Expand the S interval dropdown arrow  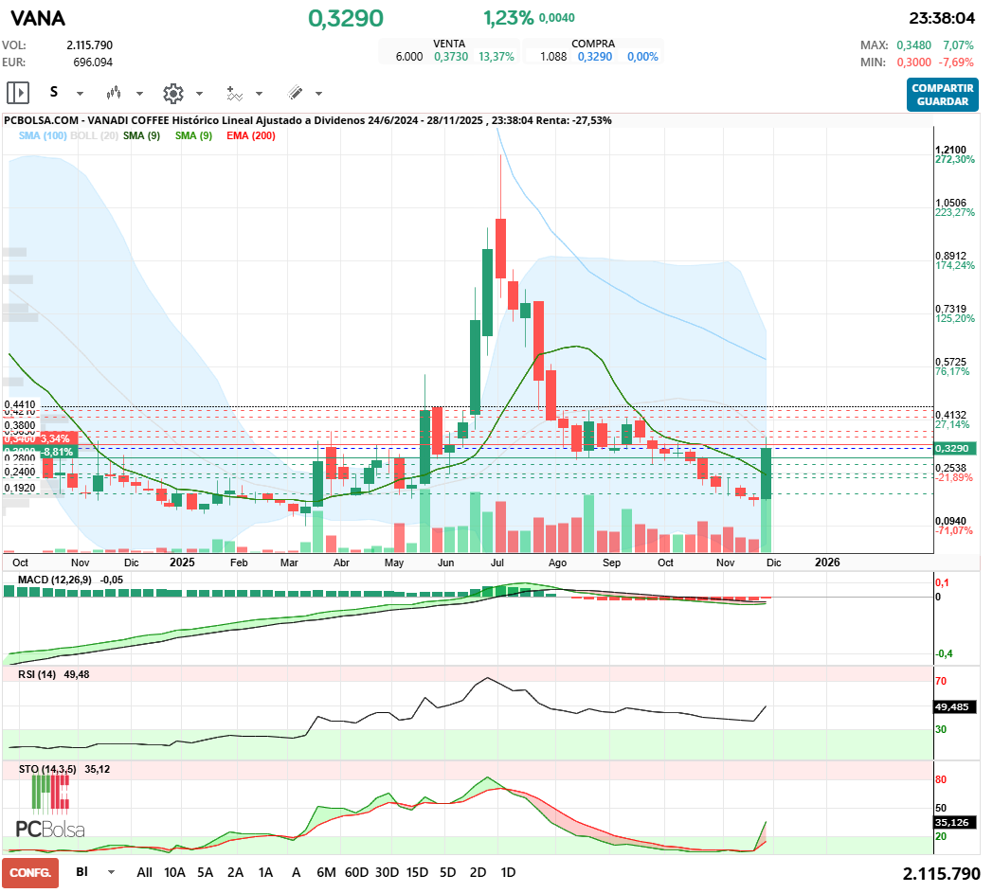[x=80, y=94]
